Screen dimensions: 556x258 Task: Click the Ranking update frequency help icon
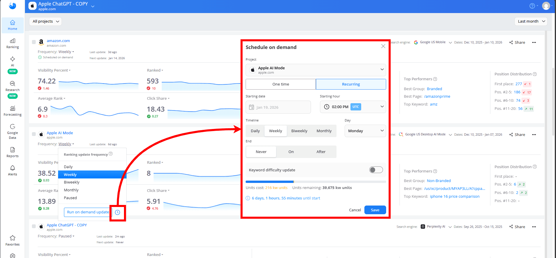point(111,154)
